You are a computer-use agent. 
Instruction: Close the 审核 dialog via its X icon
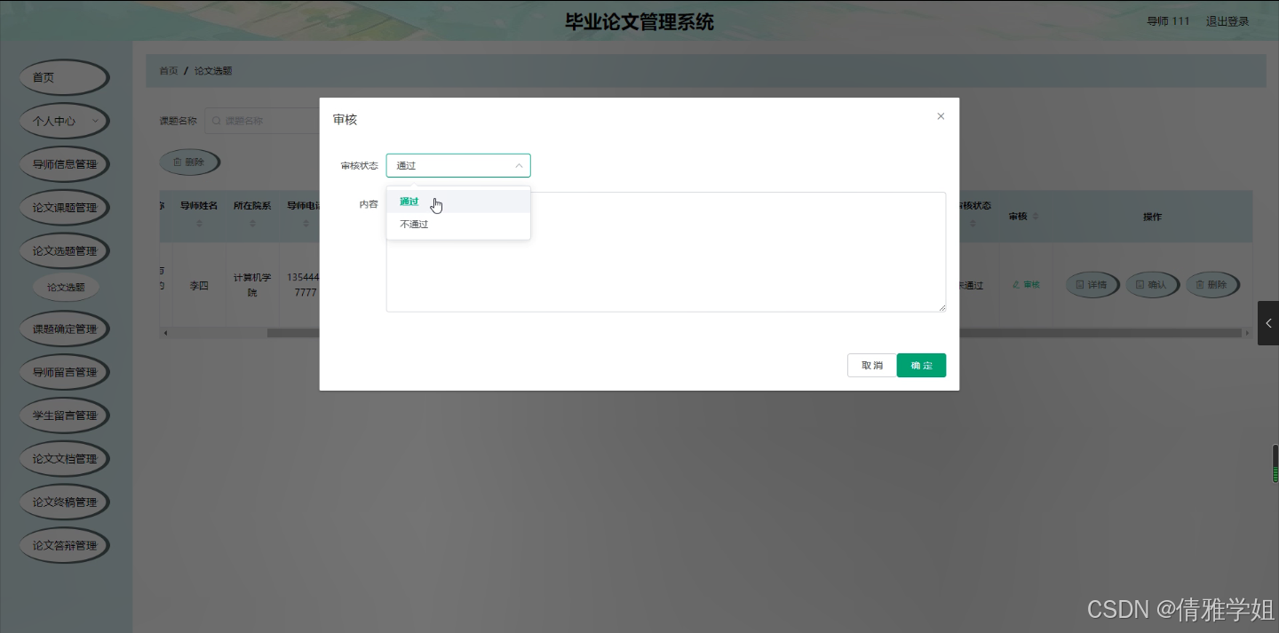[x=941, y=116]
